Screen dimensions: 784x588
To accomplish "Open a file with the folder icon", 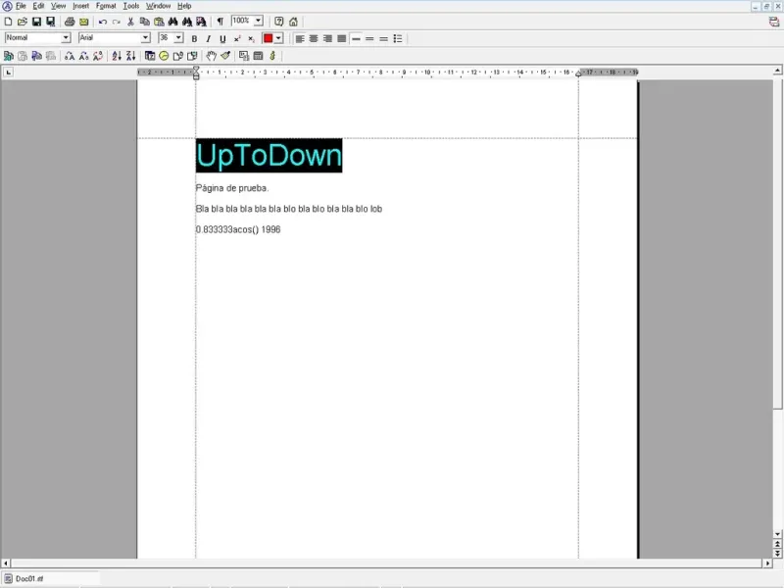I will 23,22.
